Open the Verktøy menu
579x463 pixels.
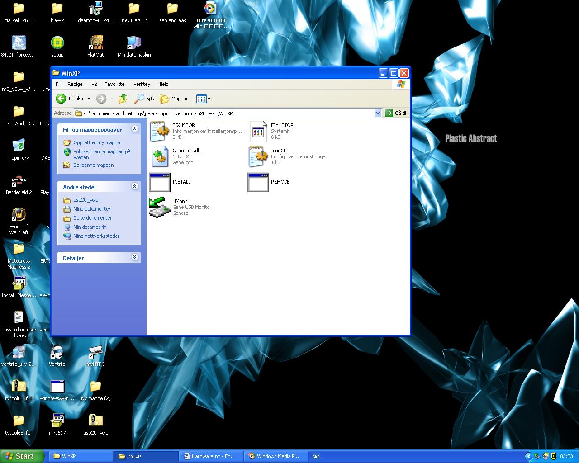[142, 84]
